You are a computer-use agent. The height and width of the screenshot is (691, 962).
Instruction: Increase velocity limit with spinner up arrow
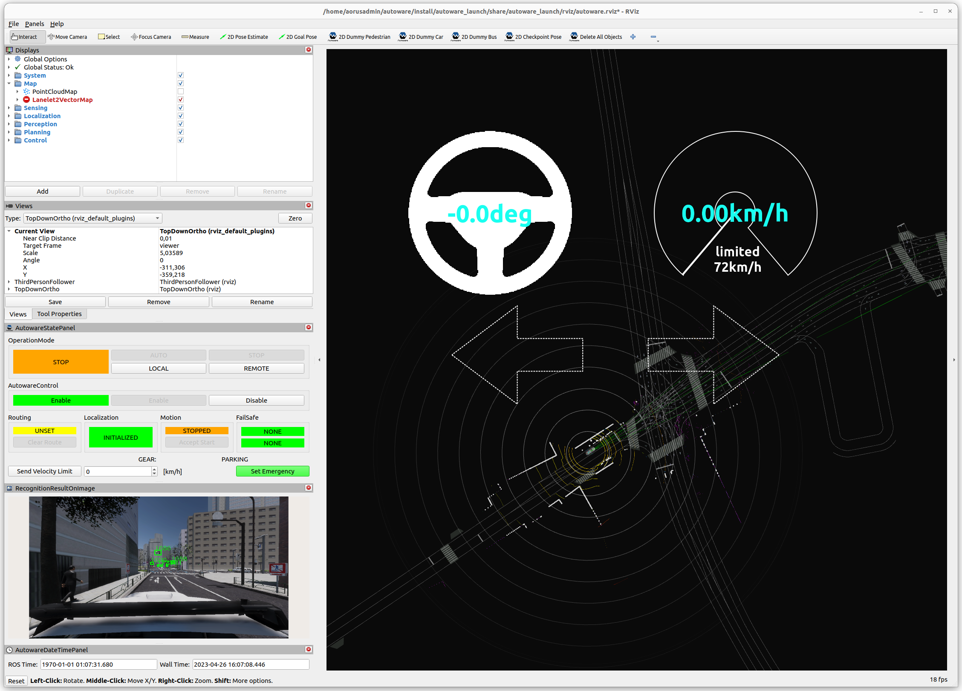click(x=154, y=469)
